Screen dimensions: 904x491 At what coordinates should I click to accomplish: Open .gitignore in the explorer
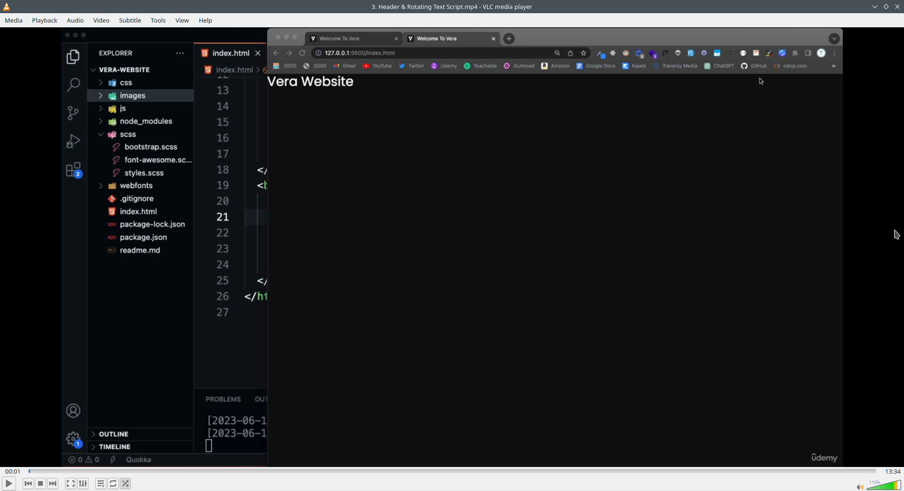pos(137,199)
